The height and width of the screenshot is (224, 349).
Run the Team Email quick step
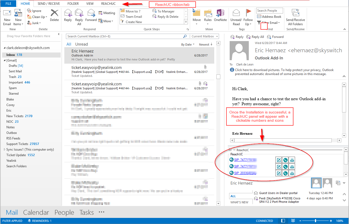click(132, 16)
